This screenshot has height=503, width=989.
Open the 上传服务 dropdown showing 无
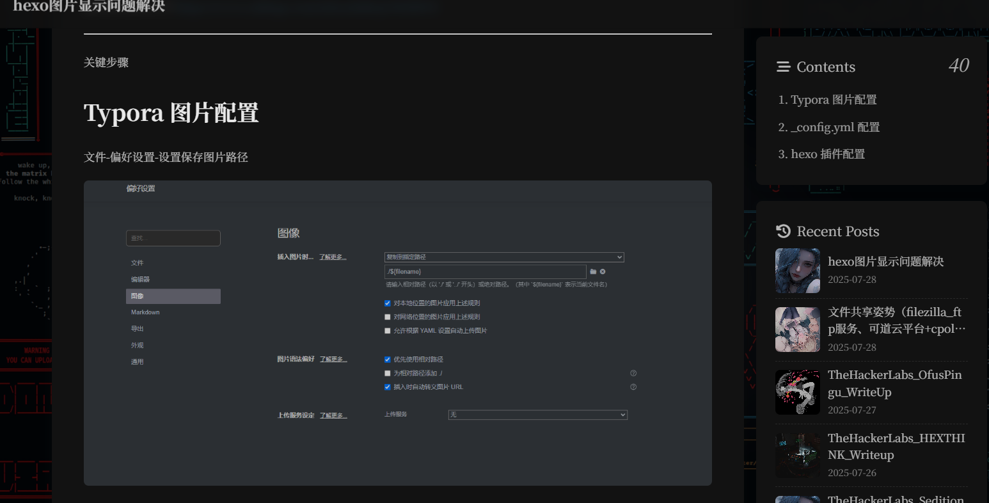click(x=538, y=415)
